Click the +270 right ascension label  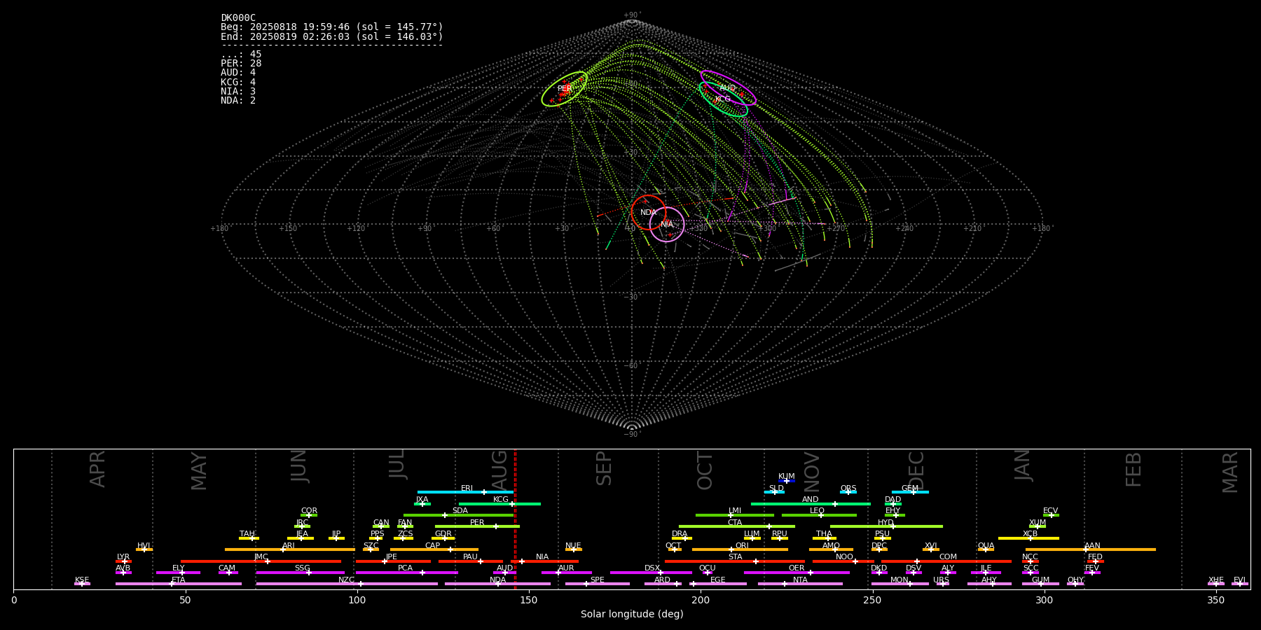pos(835,228)
